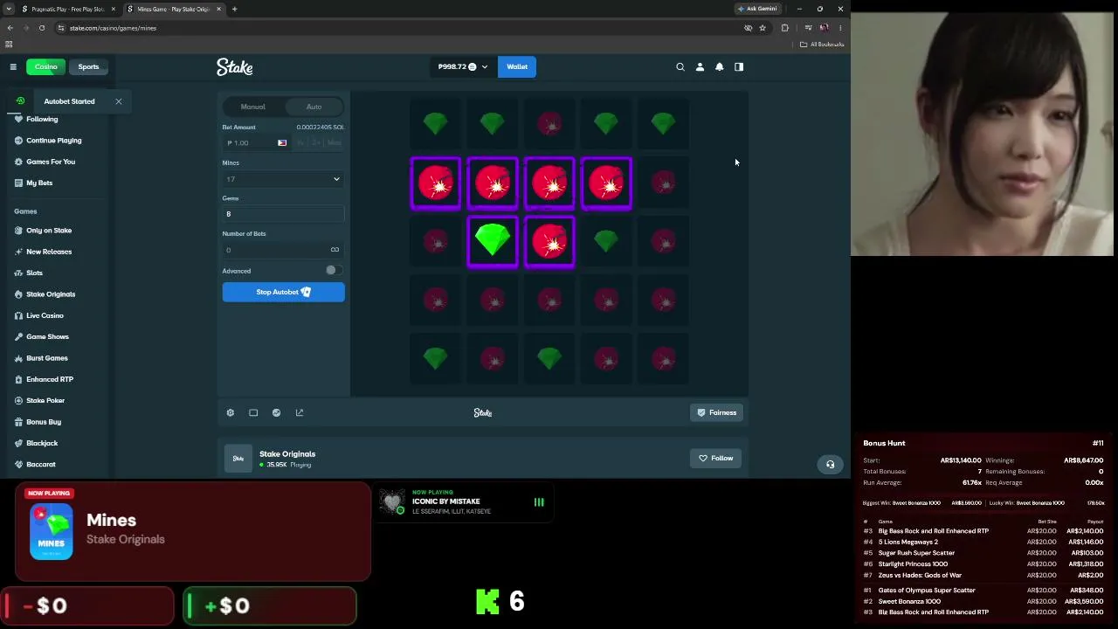This screenshot has width=1118, height=629.
Task: Click the Stake Originals provider link
Action: (287, 454)
